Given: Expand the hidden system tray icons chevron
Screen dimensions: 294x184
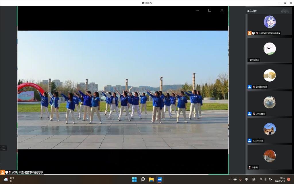Looking at the screenshot, I should (230, 179).
